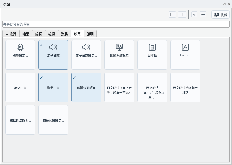Switch interface language to English

(185, 55)
